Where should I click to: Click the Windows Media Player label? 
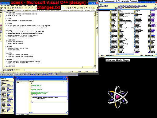(x=118, y=60)
